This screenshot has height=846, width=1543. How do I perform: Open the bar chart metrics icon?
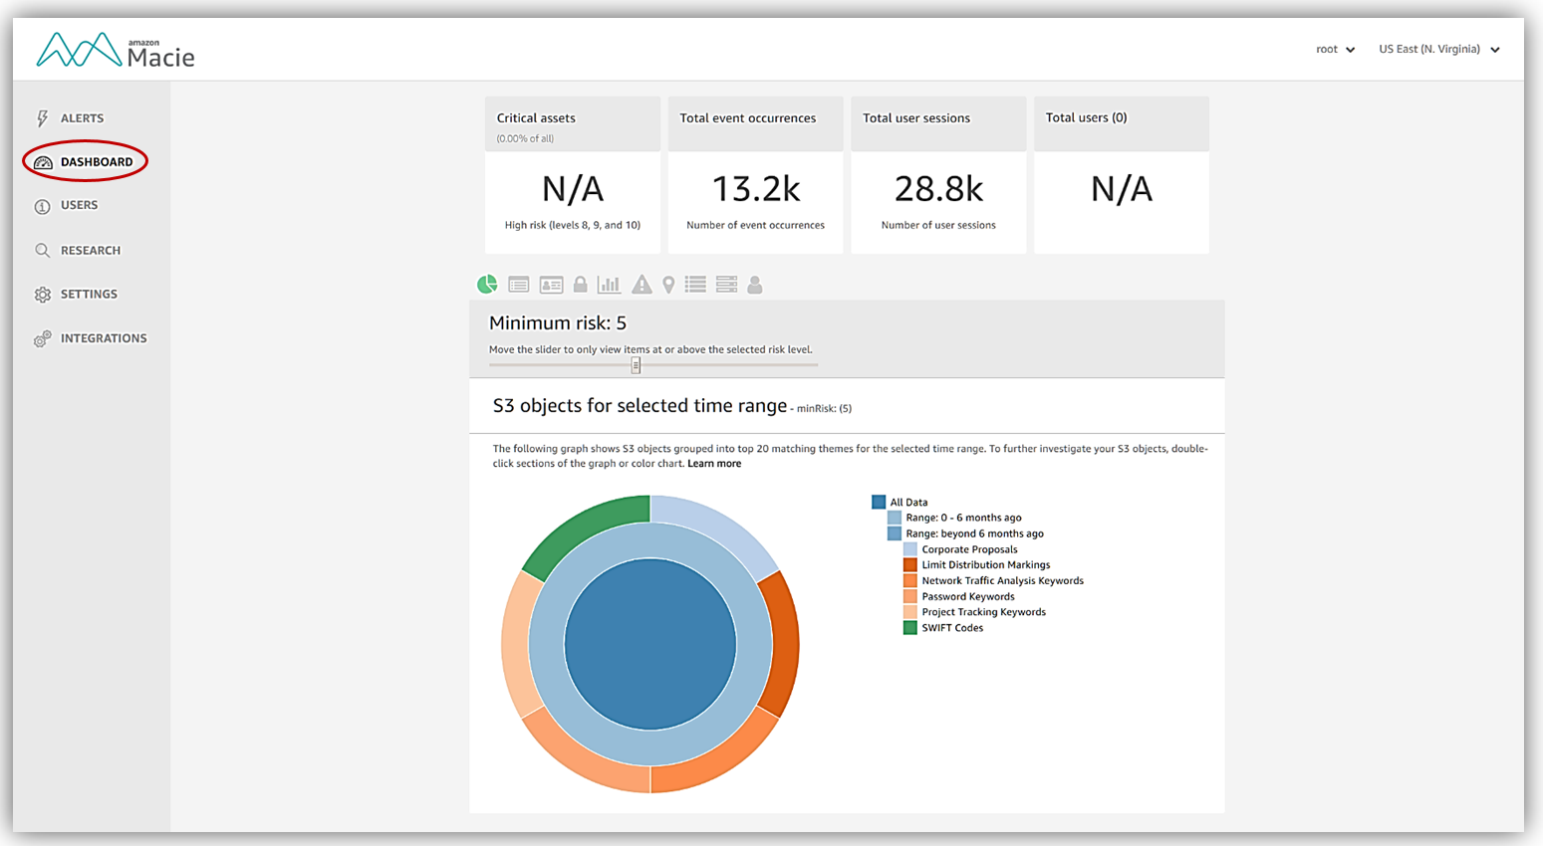pyautogui.click(x=609, y=285)
